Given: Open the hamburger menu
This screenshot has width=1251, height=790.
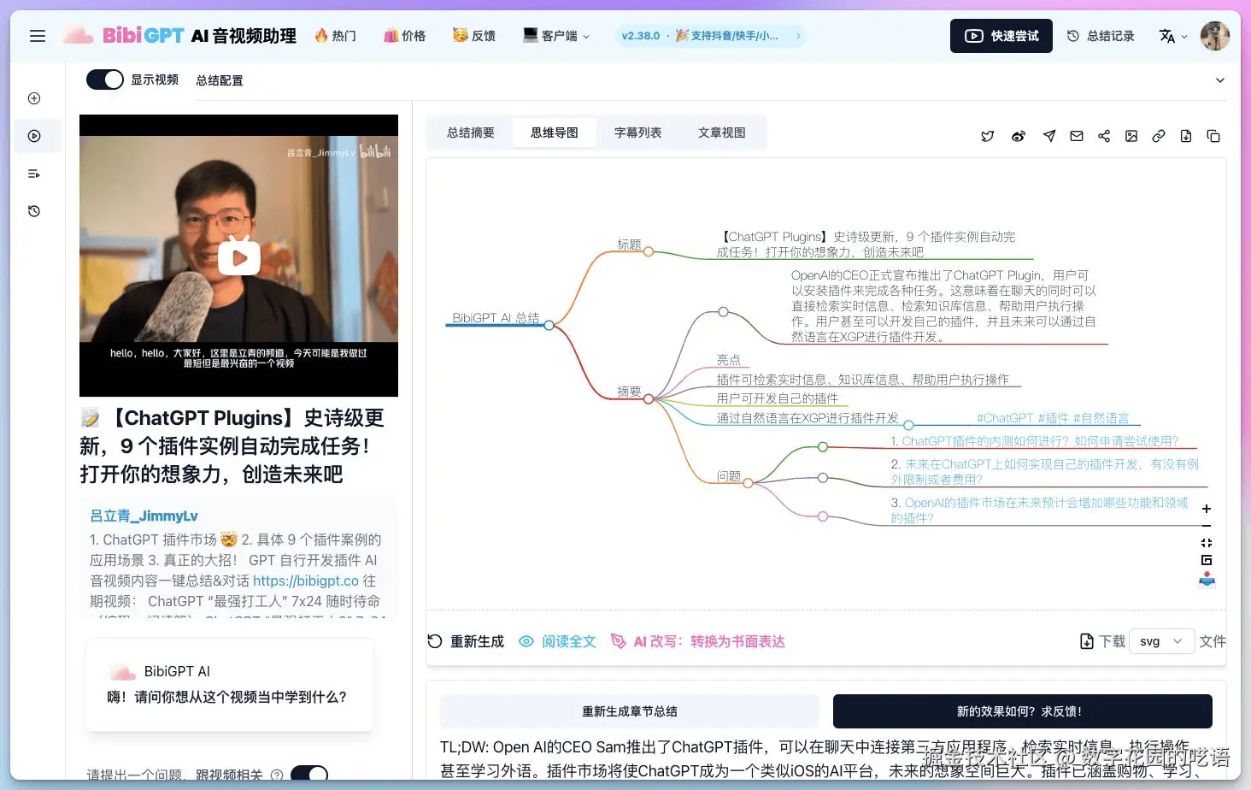Looking at the screenshot, I should [38, 36].
